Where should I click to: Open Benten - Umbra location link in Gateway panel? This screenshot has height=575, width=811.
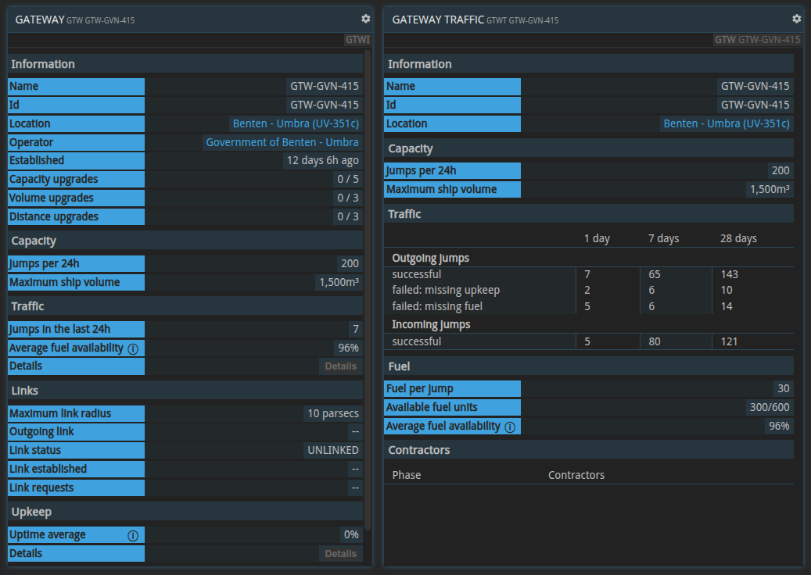[x=296, y=123]
